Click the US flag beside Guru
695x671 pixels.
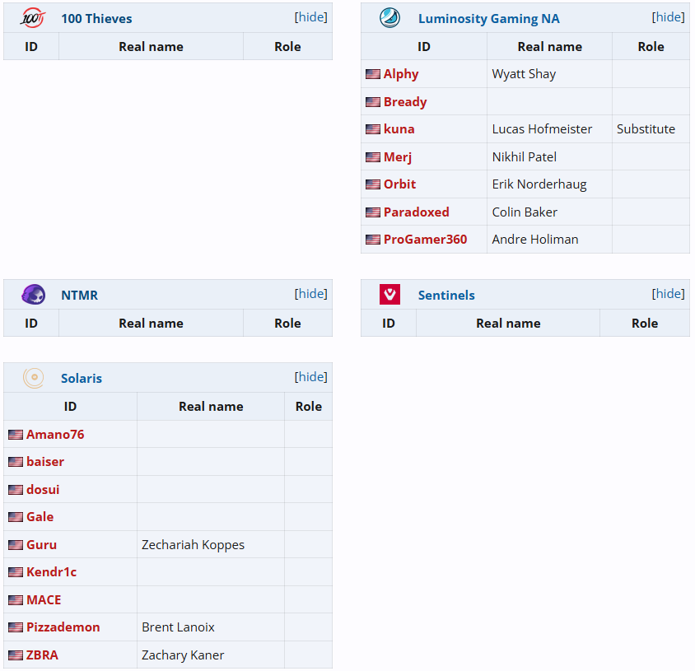[16, 545]
